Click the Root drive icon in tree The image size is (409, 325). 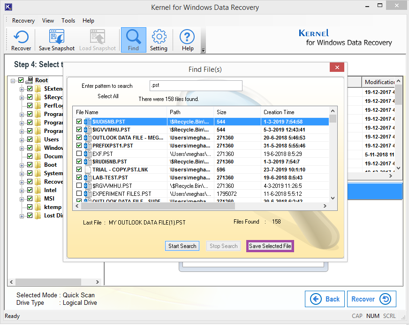click(29, 80)
